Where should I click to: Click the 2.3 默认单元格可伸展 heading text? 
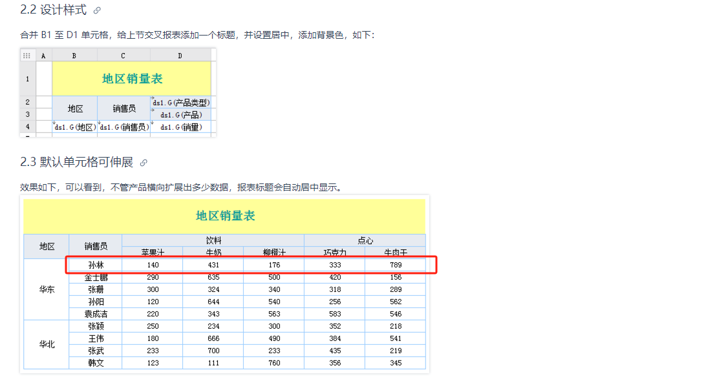coord(76,162)
